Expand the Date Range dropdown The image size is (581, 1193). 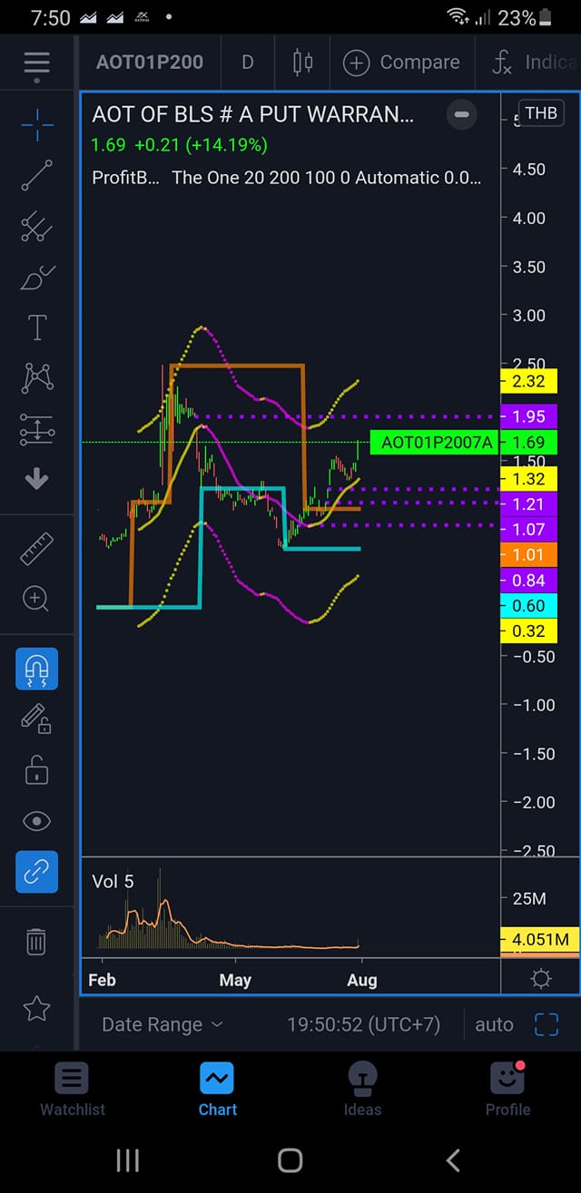pyautogui.click(x=162, y=1025)
